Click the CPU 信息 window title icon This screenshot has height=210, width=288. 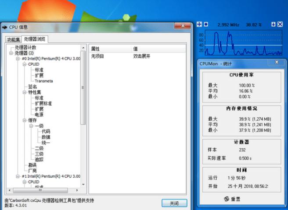[4, 28]
